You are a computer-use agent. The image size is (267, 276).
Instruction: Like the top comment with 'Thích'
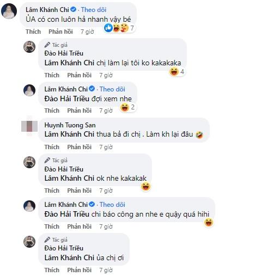(x=33, y=32)
